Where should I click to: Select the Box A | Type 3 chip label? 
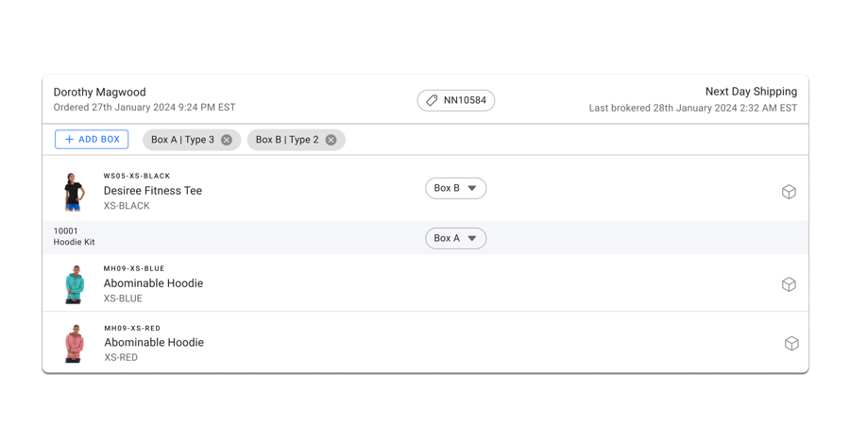coord(182,140)
